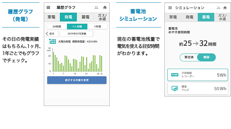Click 蓄電池シミュレーション blue heading
Screen dimensions: 231x129
(x=138, y=15)
